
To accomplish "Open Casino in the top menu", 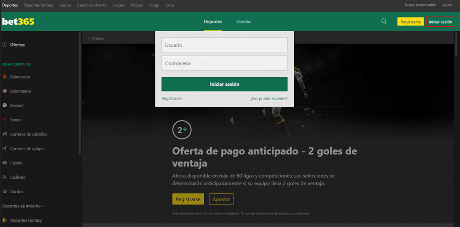I will pos(65,5).
